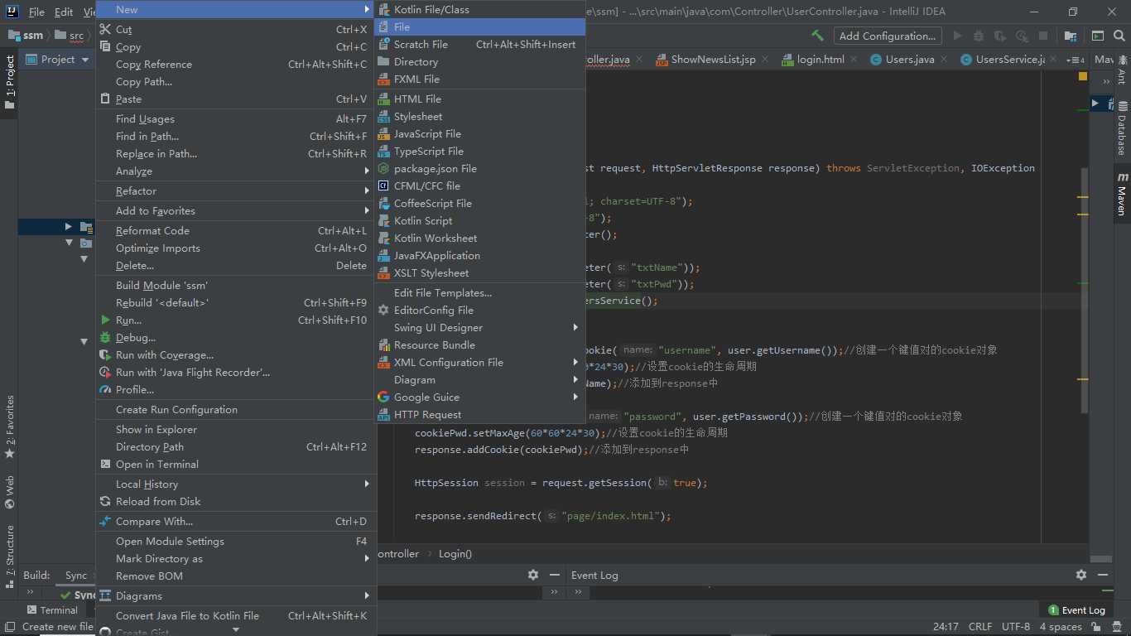Show hidden editor tabs dropdown list
The height and width of the screenshot is (636, 1131).
point(1075,60)
